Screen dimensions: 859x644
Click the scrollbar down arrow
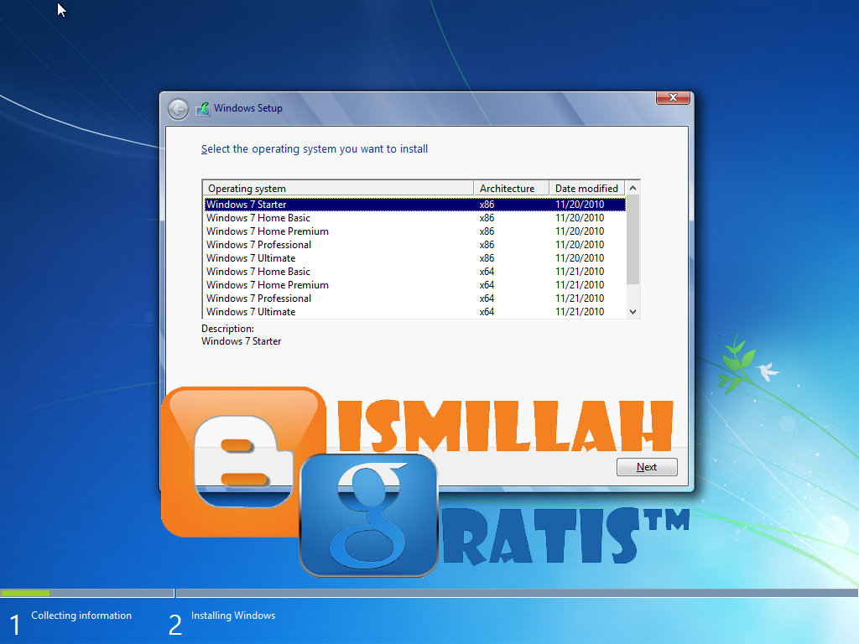[633, 311]
